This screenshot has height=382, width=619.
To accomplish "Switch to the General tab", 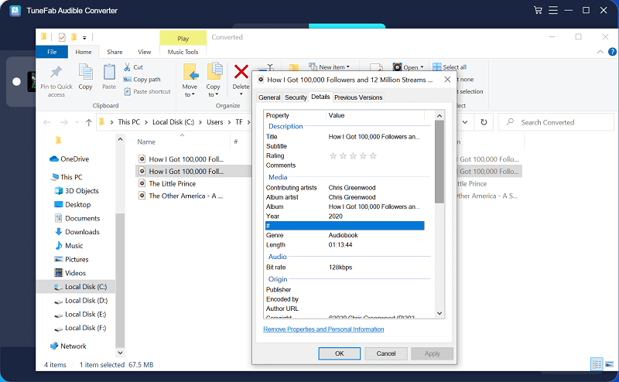I will click(269, 97).
